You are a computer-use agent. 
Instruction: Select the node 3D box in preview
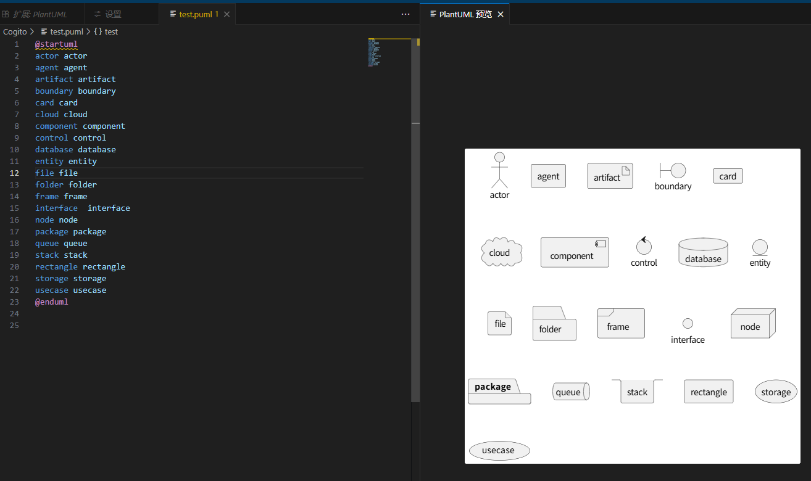(753, 323)
